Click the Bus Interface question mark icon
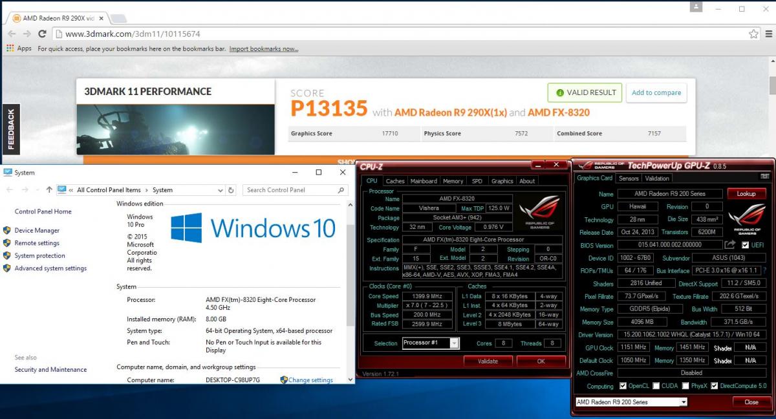The width and height of the screenshot is (776, 419). pos(764,271)
